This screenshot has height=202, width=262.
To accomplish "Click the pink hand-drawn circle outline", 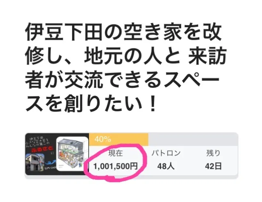I will (115, 162).
